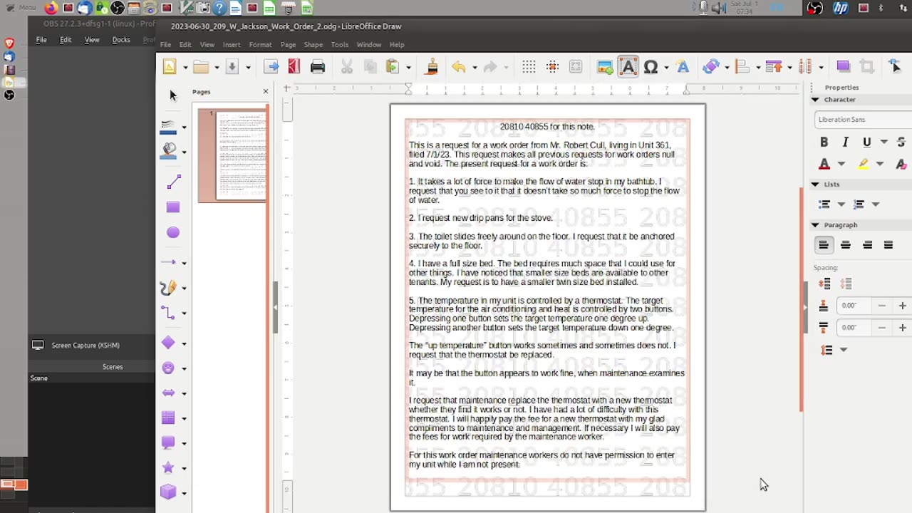
Task: Collapse the Paragraph section
Action: [x=815, y=224]
